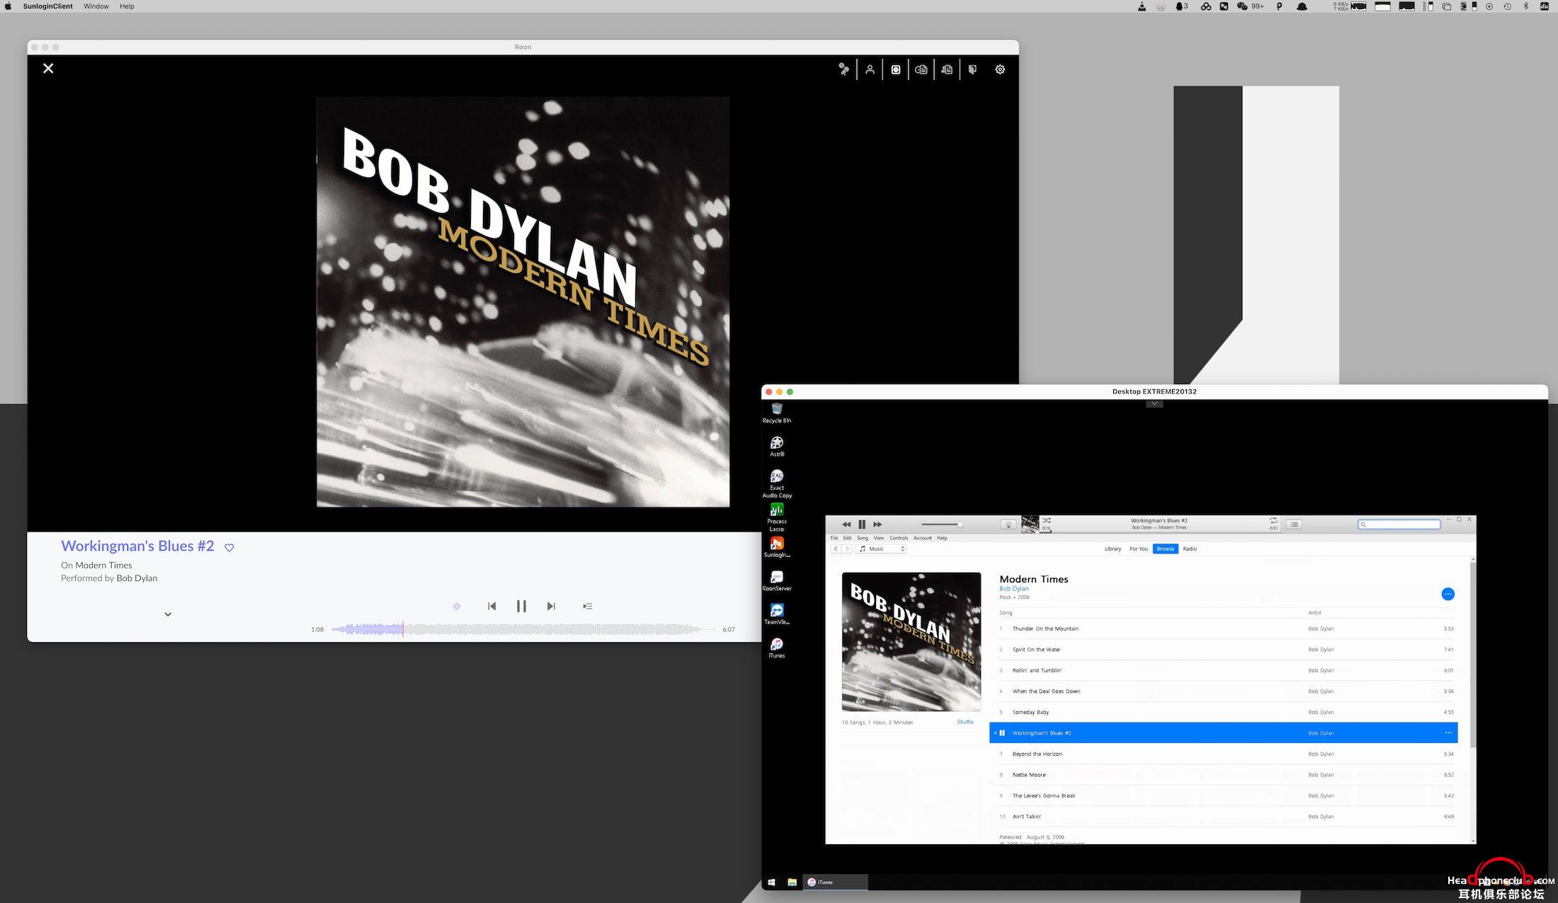Open the iTunes Edit menu
Viewport: 1558px width, 903px height.
pyautogui.click(x=847, y=538)
